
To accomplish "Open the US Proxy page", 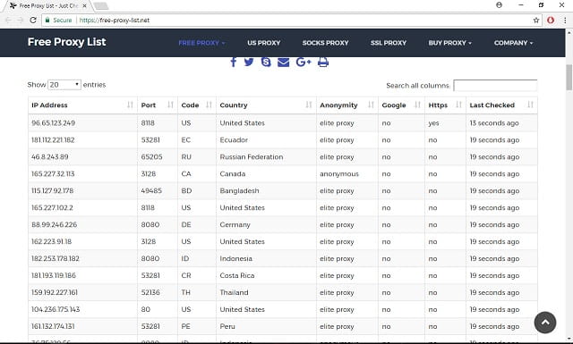I will [x=263, y=43].
